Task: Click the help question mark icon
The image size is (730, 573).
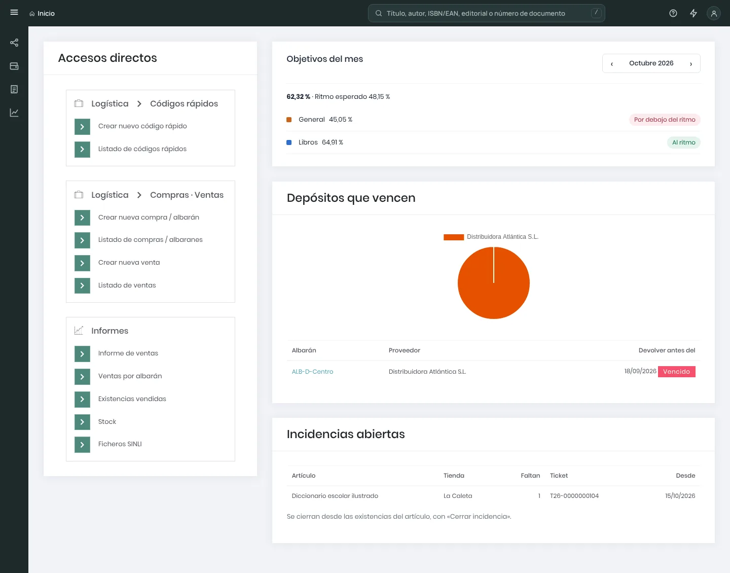Action: point(673,13)
